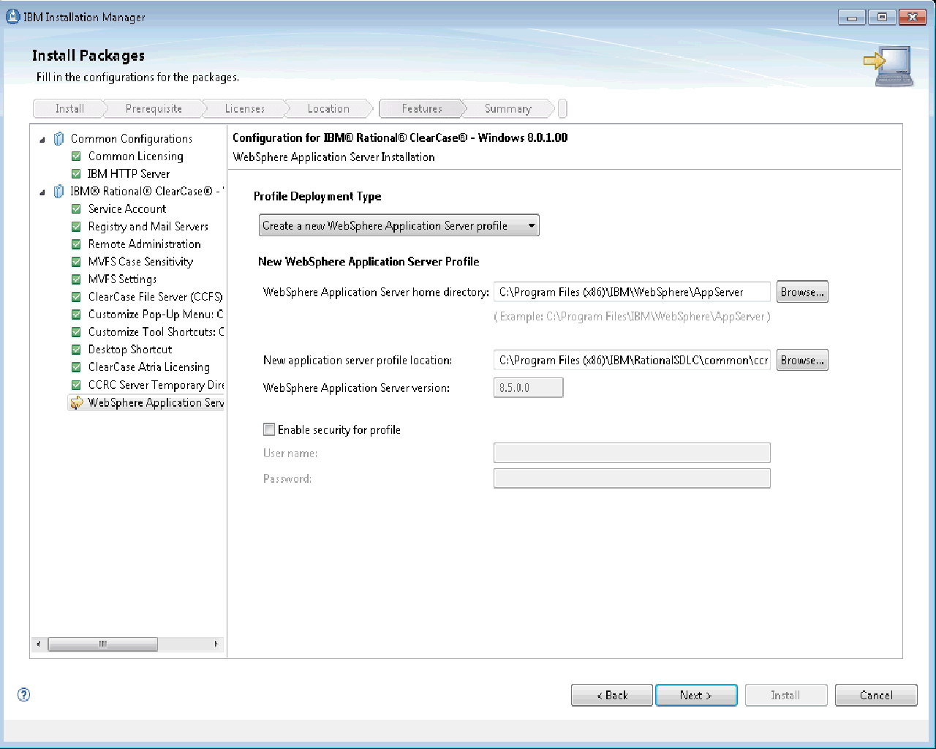Click the User name field
Image resolution: width=936 pixels, height=749 pixels.
pos(632,453)
